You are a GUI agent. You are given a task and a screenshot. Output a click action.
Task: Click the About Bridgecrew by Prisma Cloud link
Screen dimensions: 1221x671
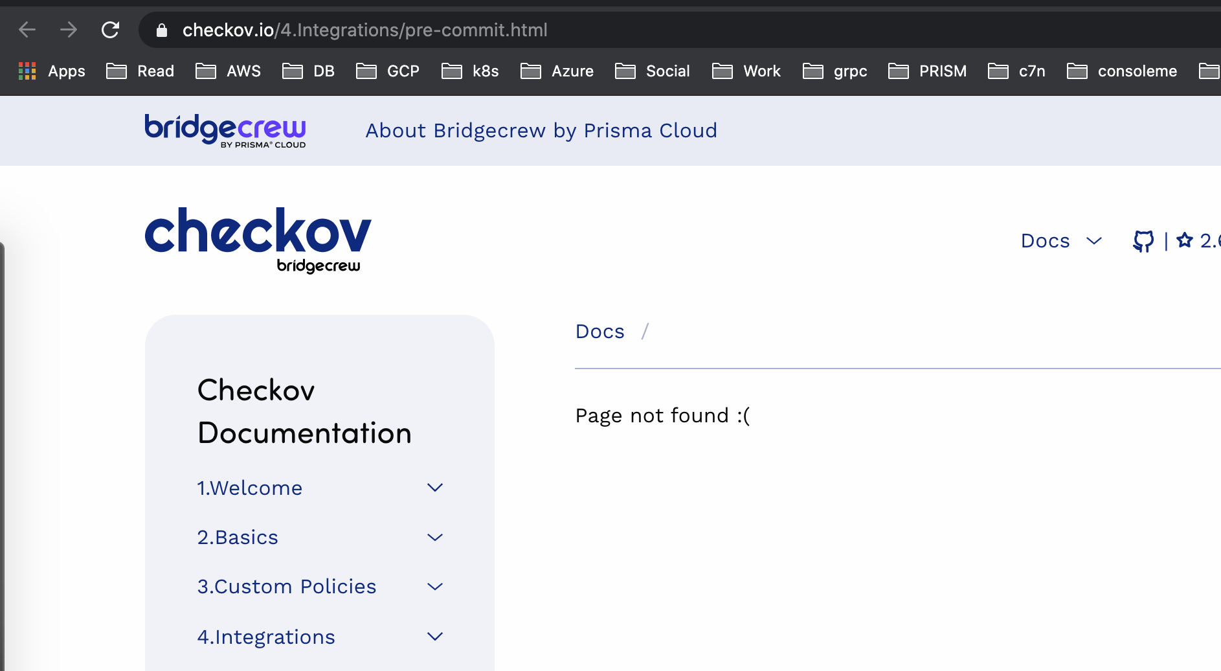pos(541,131)
